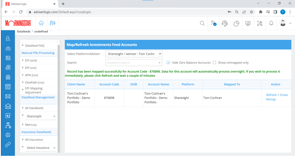Click Erase link for account 876898
Viewport: 295px width, 158px height.
[x=284, y=95]
